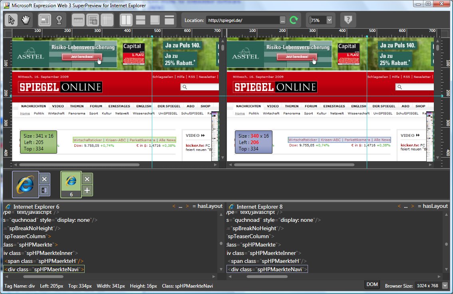Image resolution: width=453 pixels, height=294 pixels.
Task: Toggle lights-out highlighting bulb icon
Action: click(59, 20)
